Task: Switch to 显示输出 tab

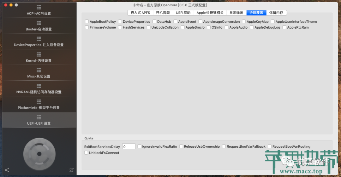Action: pyautogui.click(x=236, y=13)
